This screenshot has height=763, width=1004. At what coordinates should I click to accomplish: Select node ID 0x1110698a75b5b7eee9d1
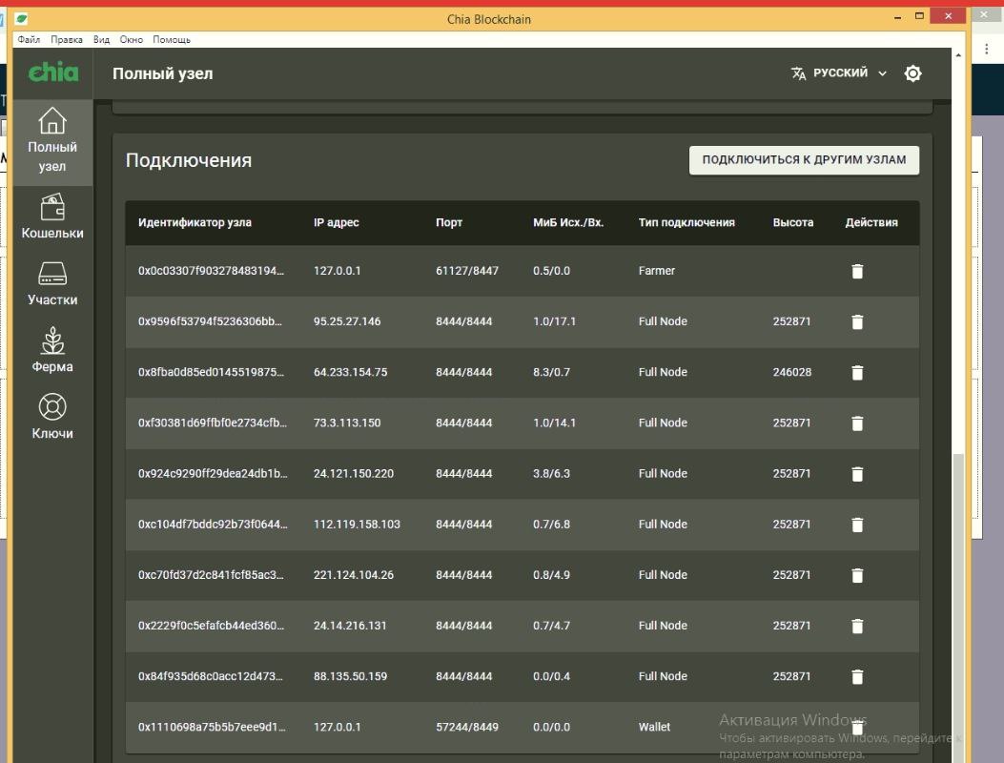point(212,727)
